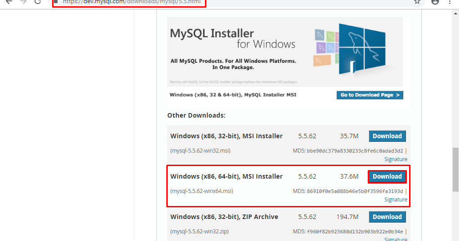
Task: Open the Chrome profile avatar icon
Action: coord(435,2)
